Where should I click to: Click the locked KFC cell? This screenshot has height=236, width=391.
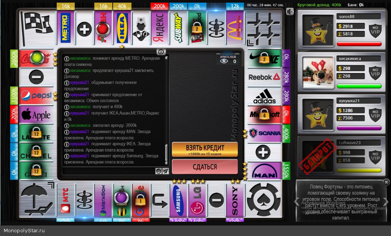coord(197,28)
